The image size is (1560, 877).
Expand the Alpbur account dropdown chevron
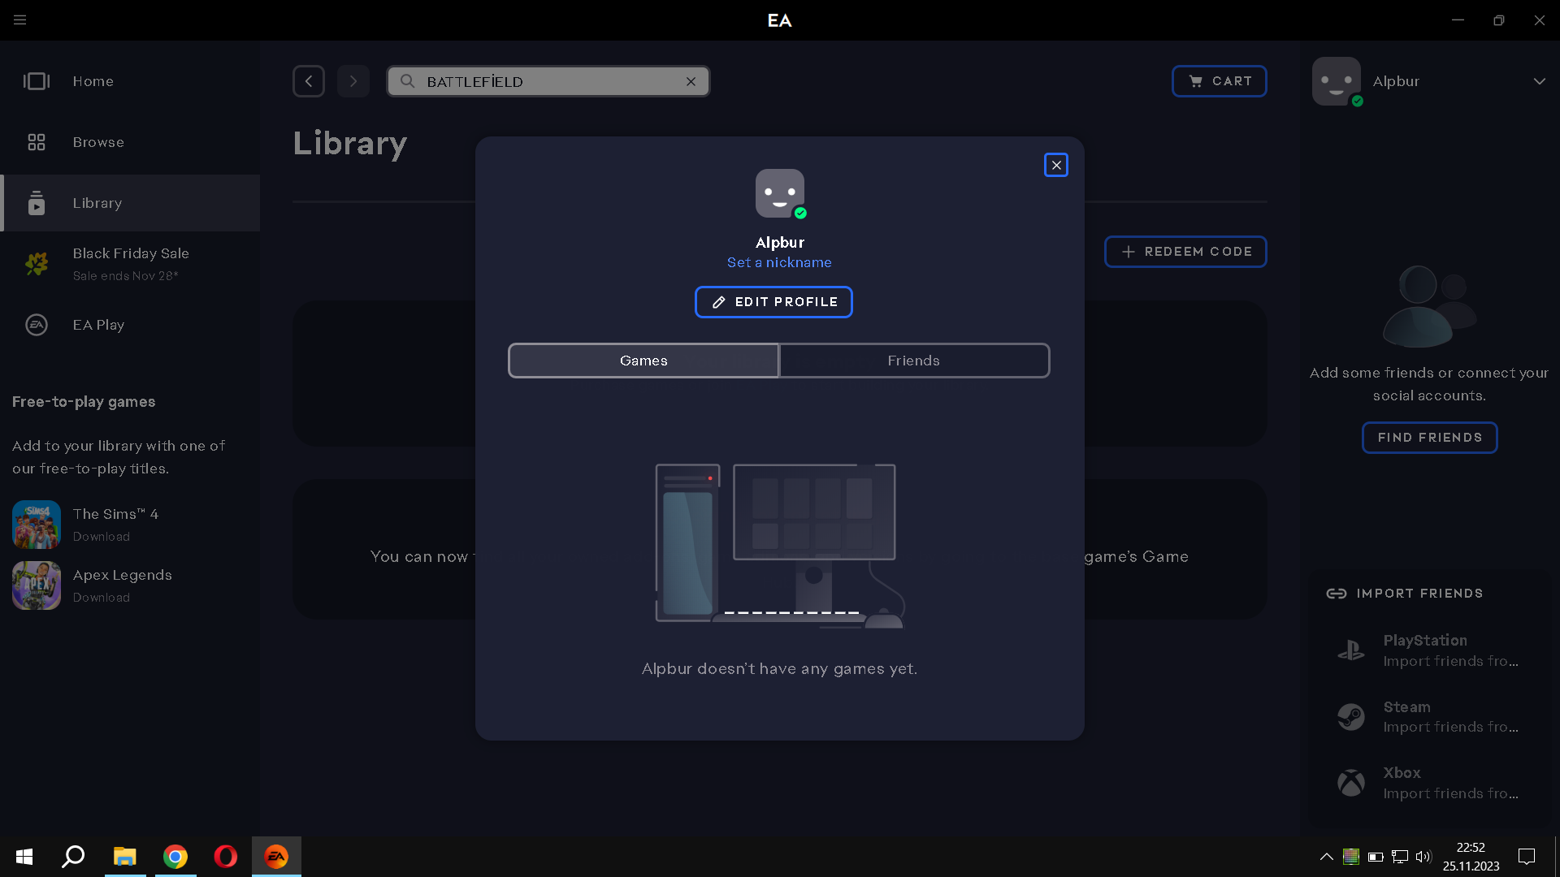[x=1539, y=81]
